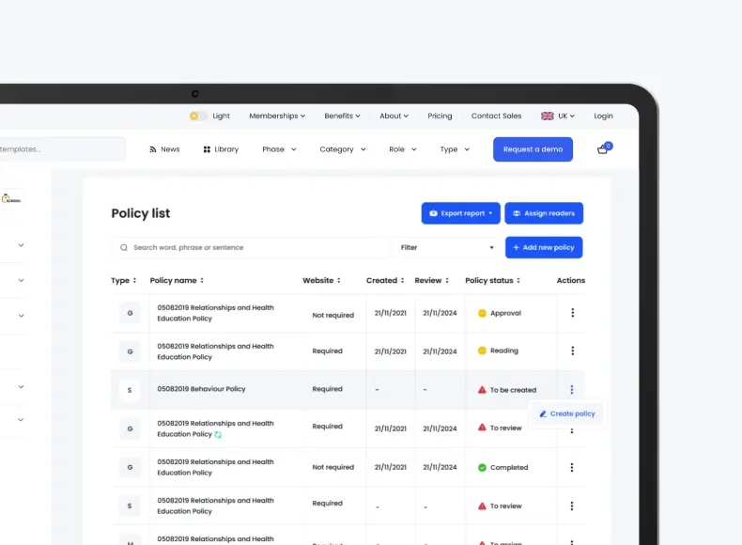Open actions menu for Completed row
Viewport: 742px width, 545px height.
pos(572,467)
